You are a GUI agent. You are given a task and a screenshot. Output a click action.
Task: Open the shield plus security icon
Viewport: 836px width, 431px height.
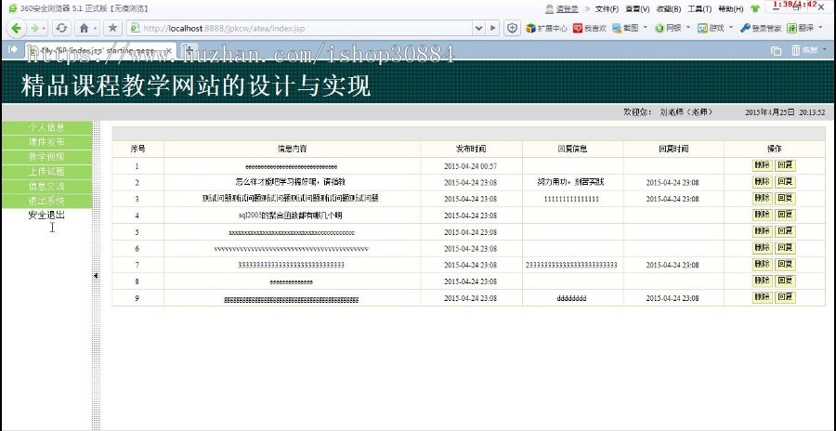point(512,28)
